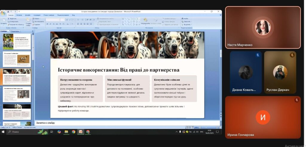The width and height of the screenshot is (306, 147).
Task: Open the Вставка ribbon tab
Action: (19, 15)
